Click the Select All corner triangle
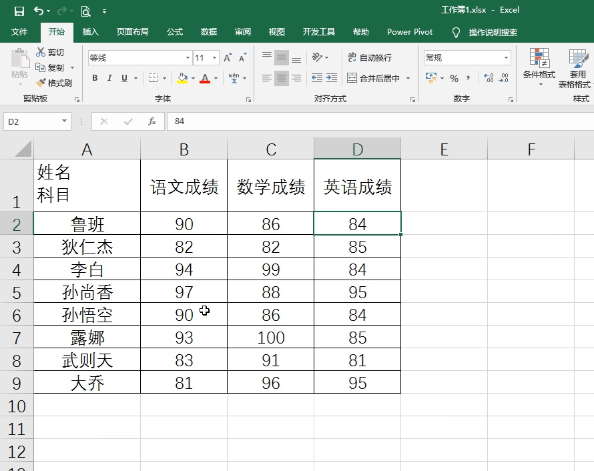The width and height of the screenshot is (594, 471). tap(23, 148)
